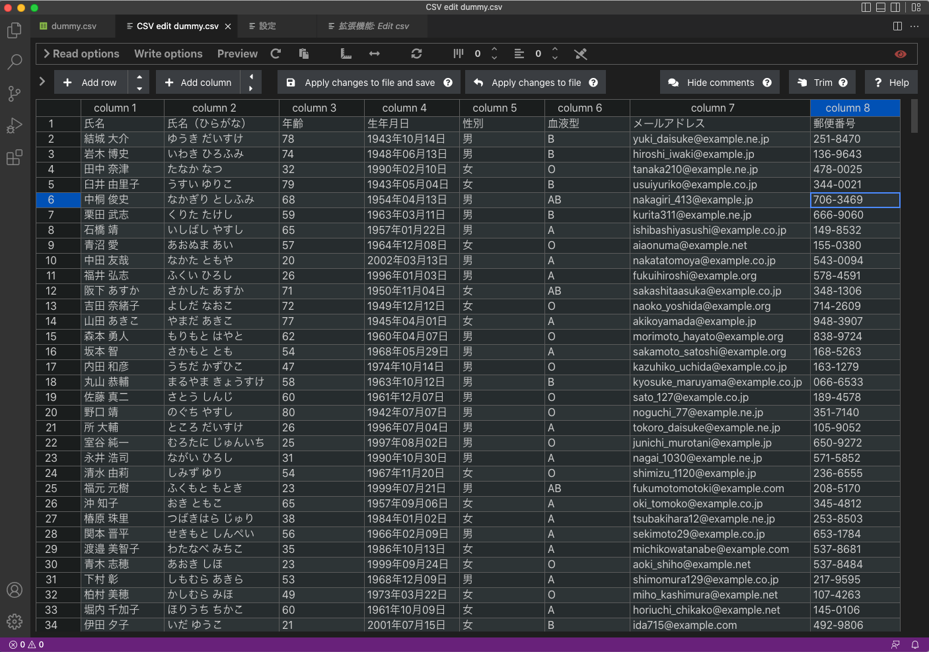
Task: Toggle the sidebar layout icon in the titlebar
Action: 866,7
